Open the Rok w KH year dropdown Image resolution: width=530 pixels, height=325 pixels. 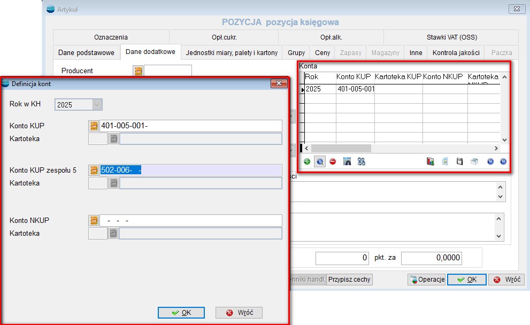click(97, 105)
